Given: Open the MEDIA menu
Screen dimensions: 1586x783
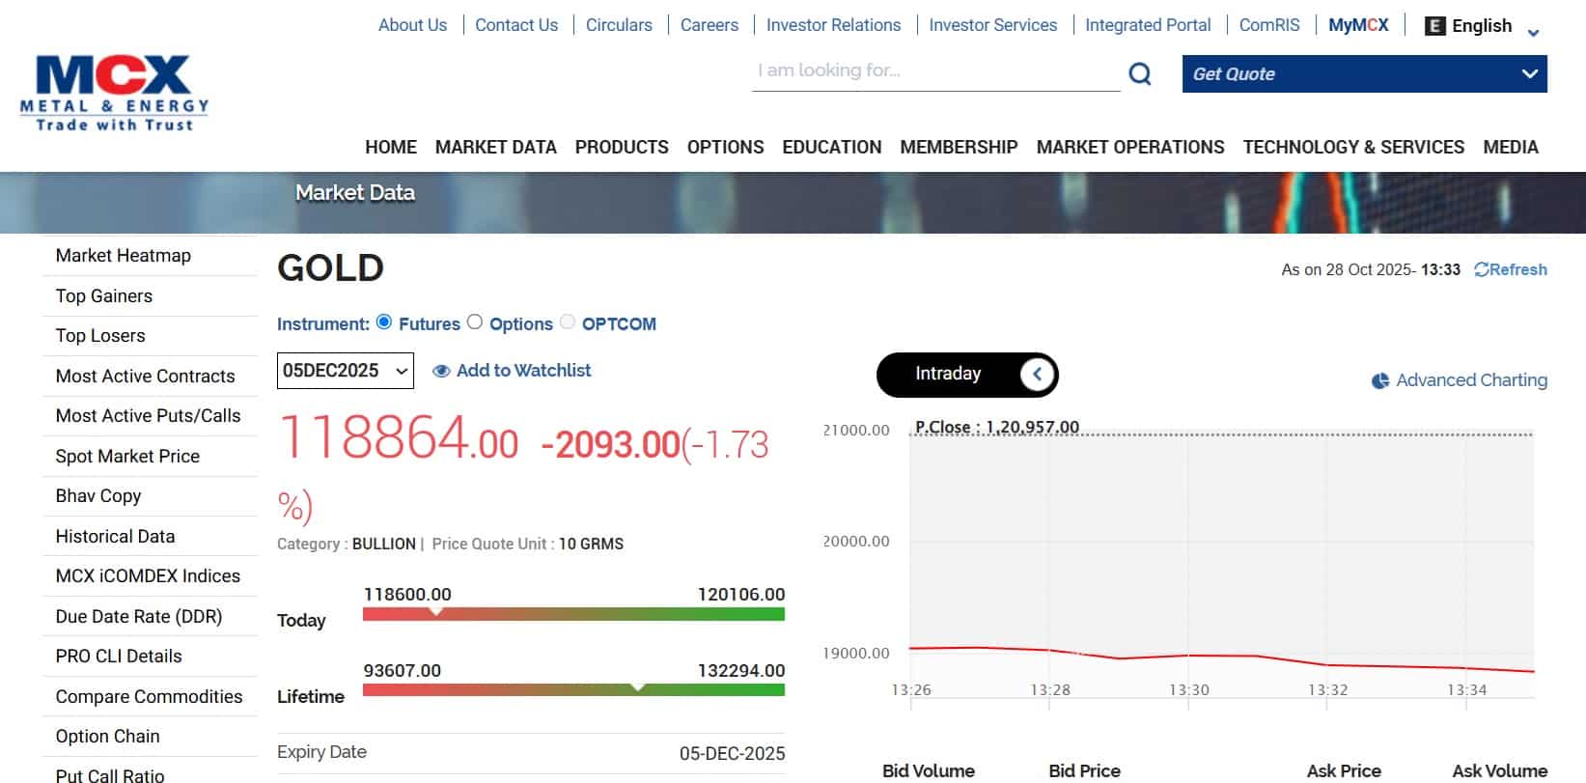Looking at the screenshot, I should pos(1511,147).
